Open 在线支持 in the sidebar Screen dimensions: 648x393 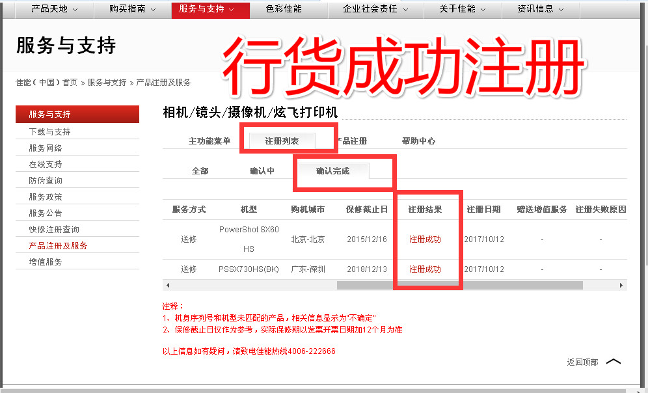pos(46,165)
